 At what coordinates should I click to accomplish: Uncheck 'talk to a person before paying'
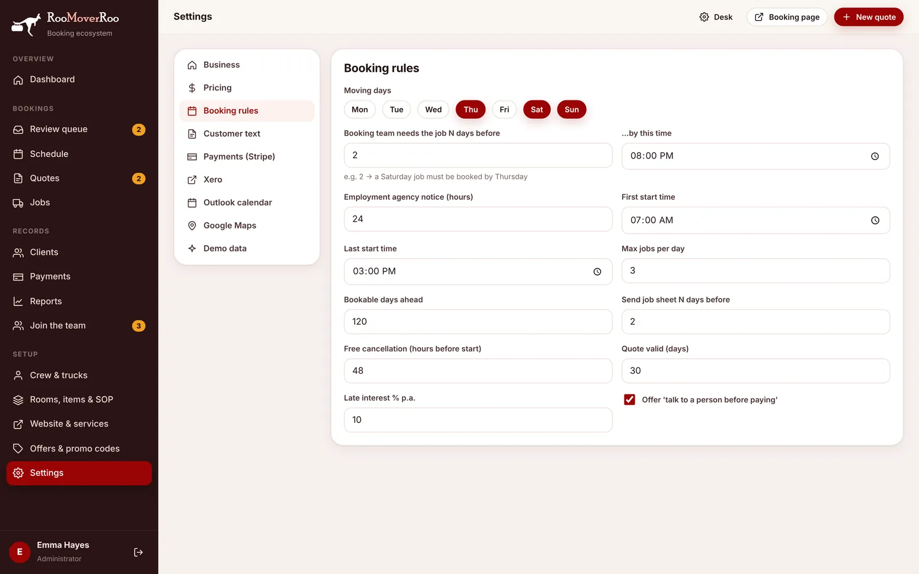coord(630,400)
